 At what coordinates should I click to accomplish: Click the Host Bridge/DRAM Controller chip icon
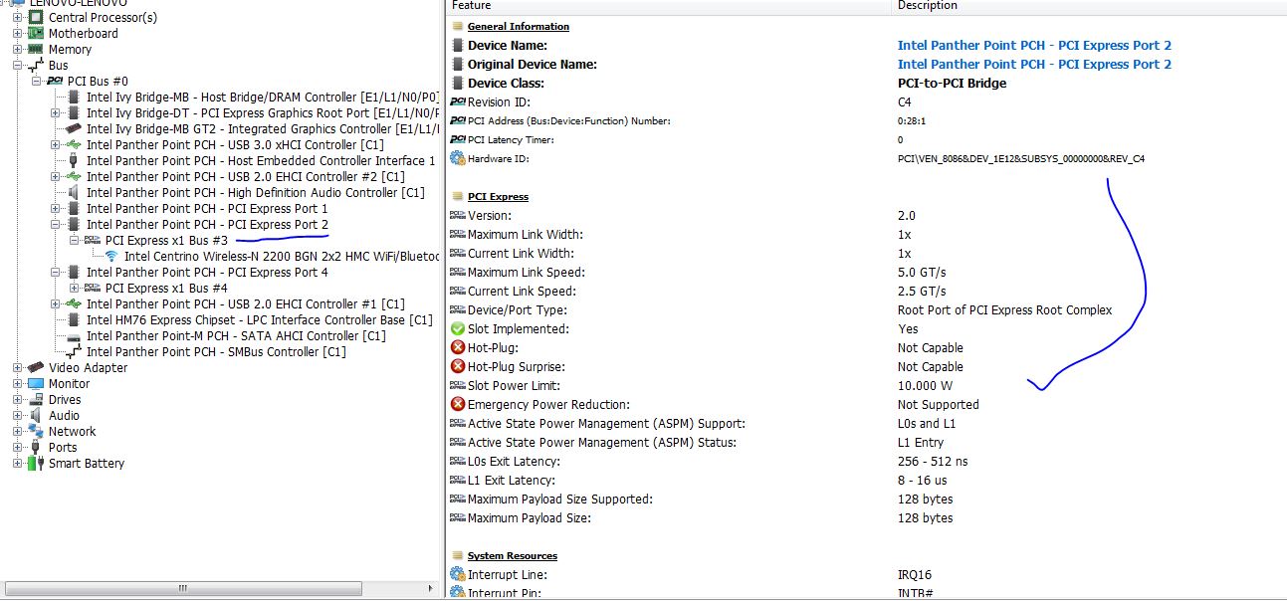[x=74, y=97]
